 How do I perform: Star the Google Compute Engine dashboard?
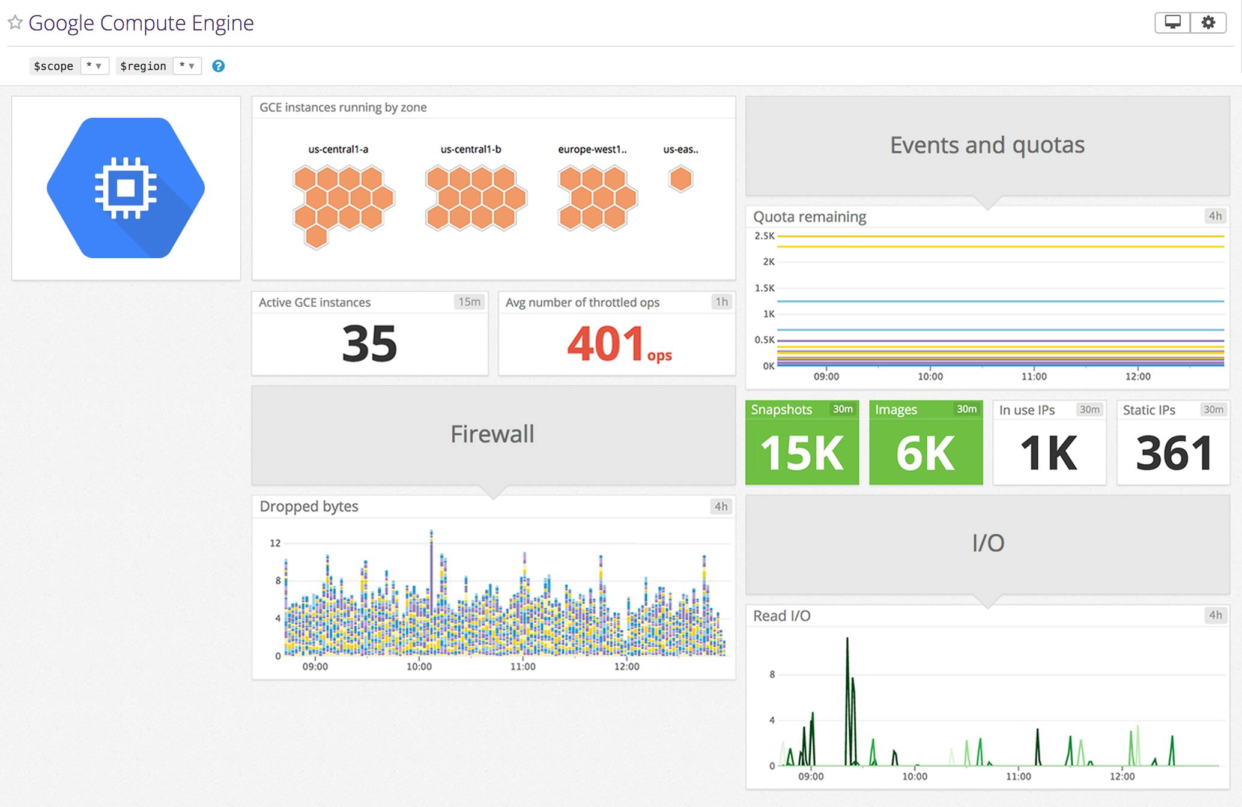[15, 23]
